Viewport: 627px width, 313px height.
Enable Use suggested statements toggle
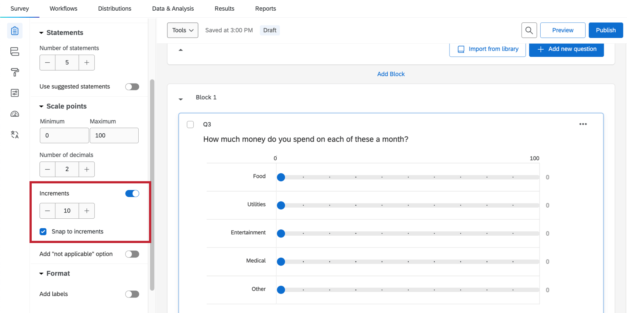tap(132, 87)
